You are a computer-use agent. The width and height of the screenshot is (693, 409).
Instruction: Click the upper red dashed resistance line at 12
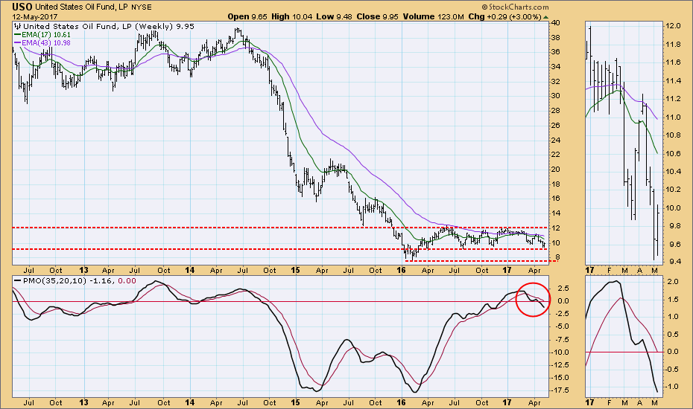tap(224, 228)
